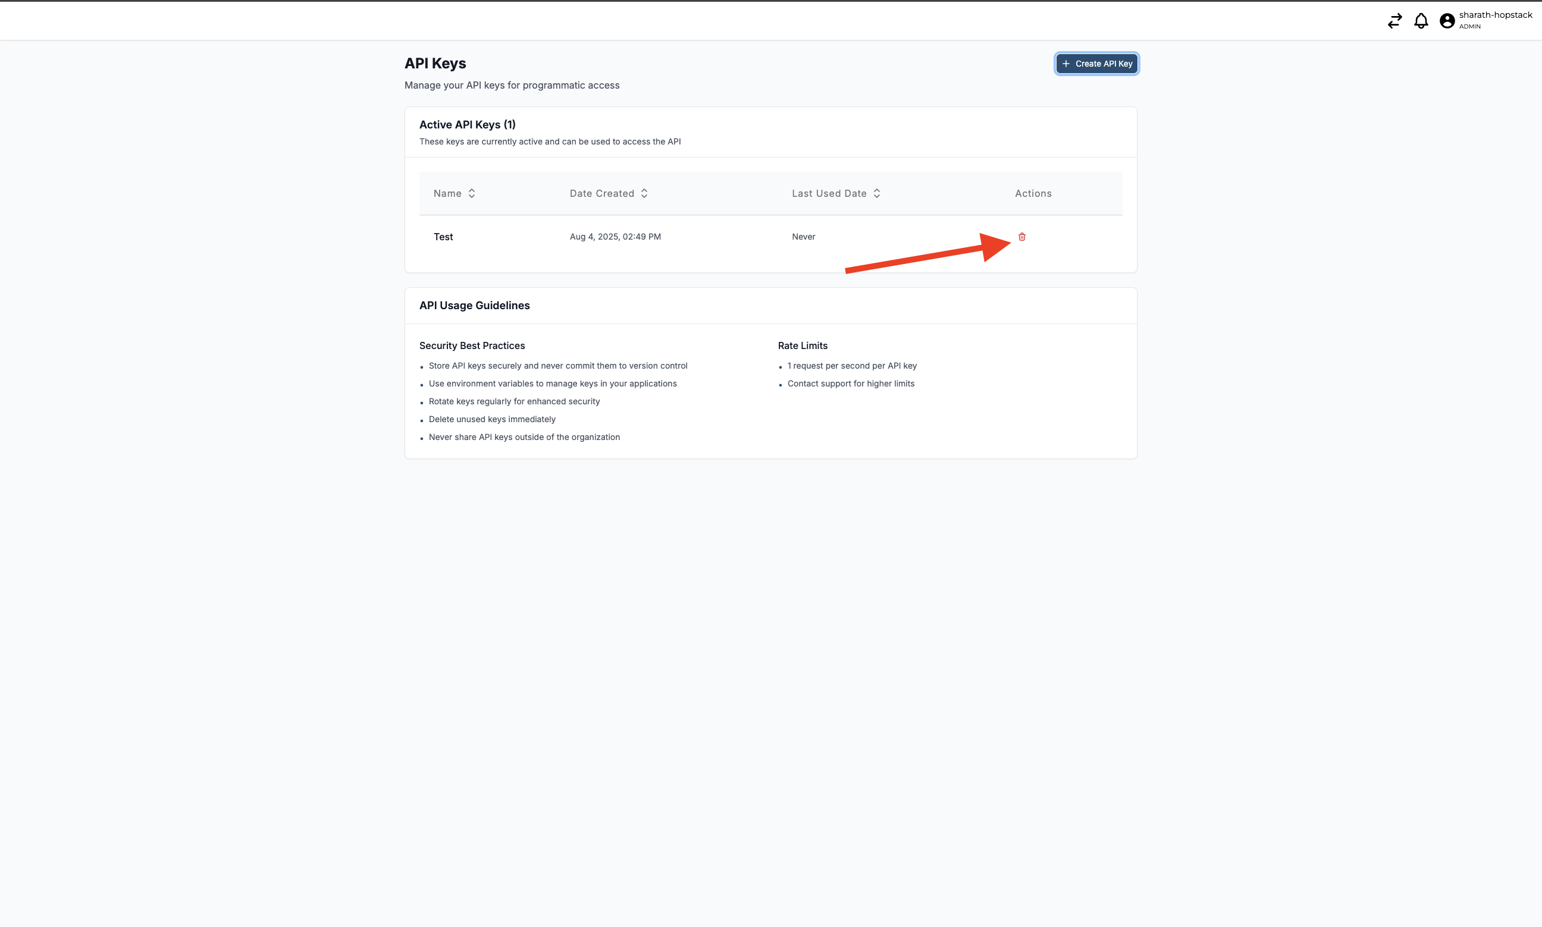
Task: Click the Name column header label
Action: 447,194
